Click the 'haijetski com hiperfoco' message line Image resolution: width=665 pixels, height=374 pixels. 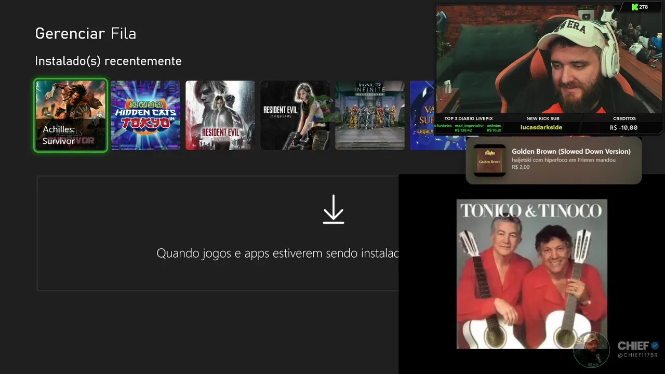[x=564, y=160]
